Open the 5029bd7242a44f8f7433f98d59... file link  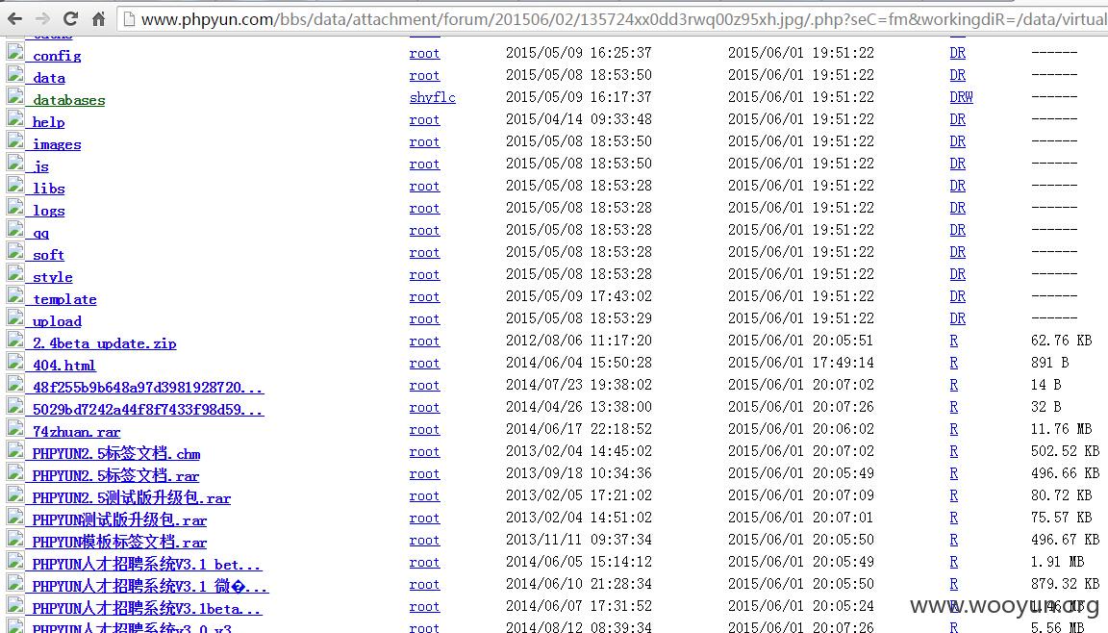pos(148,410)
